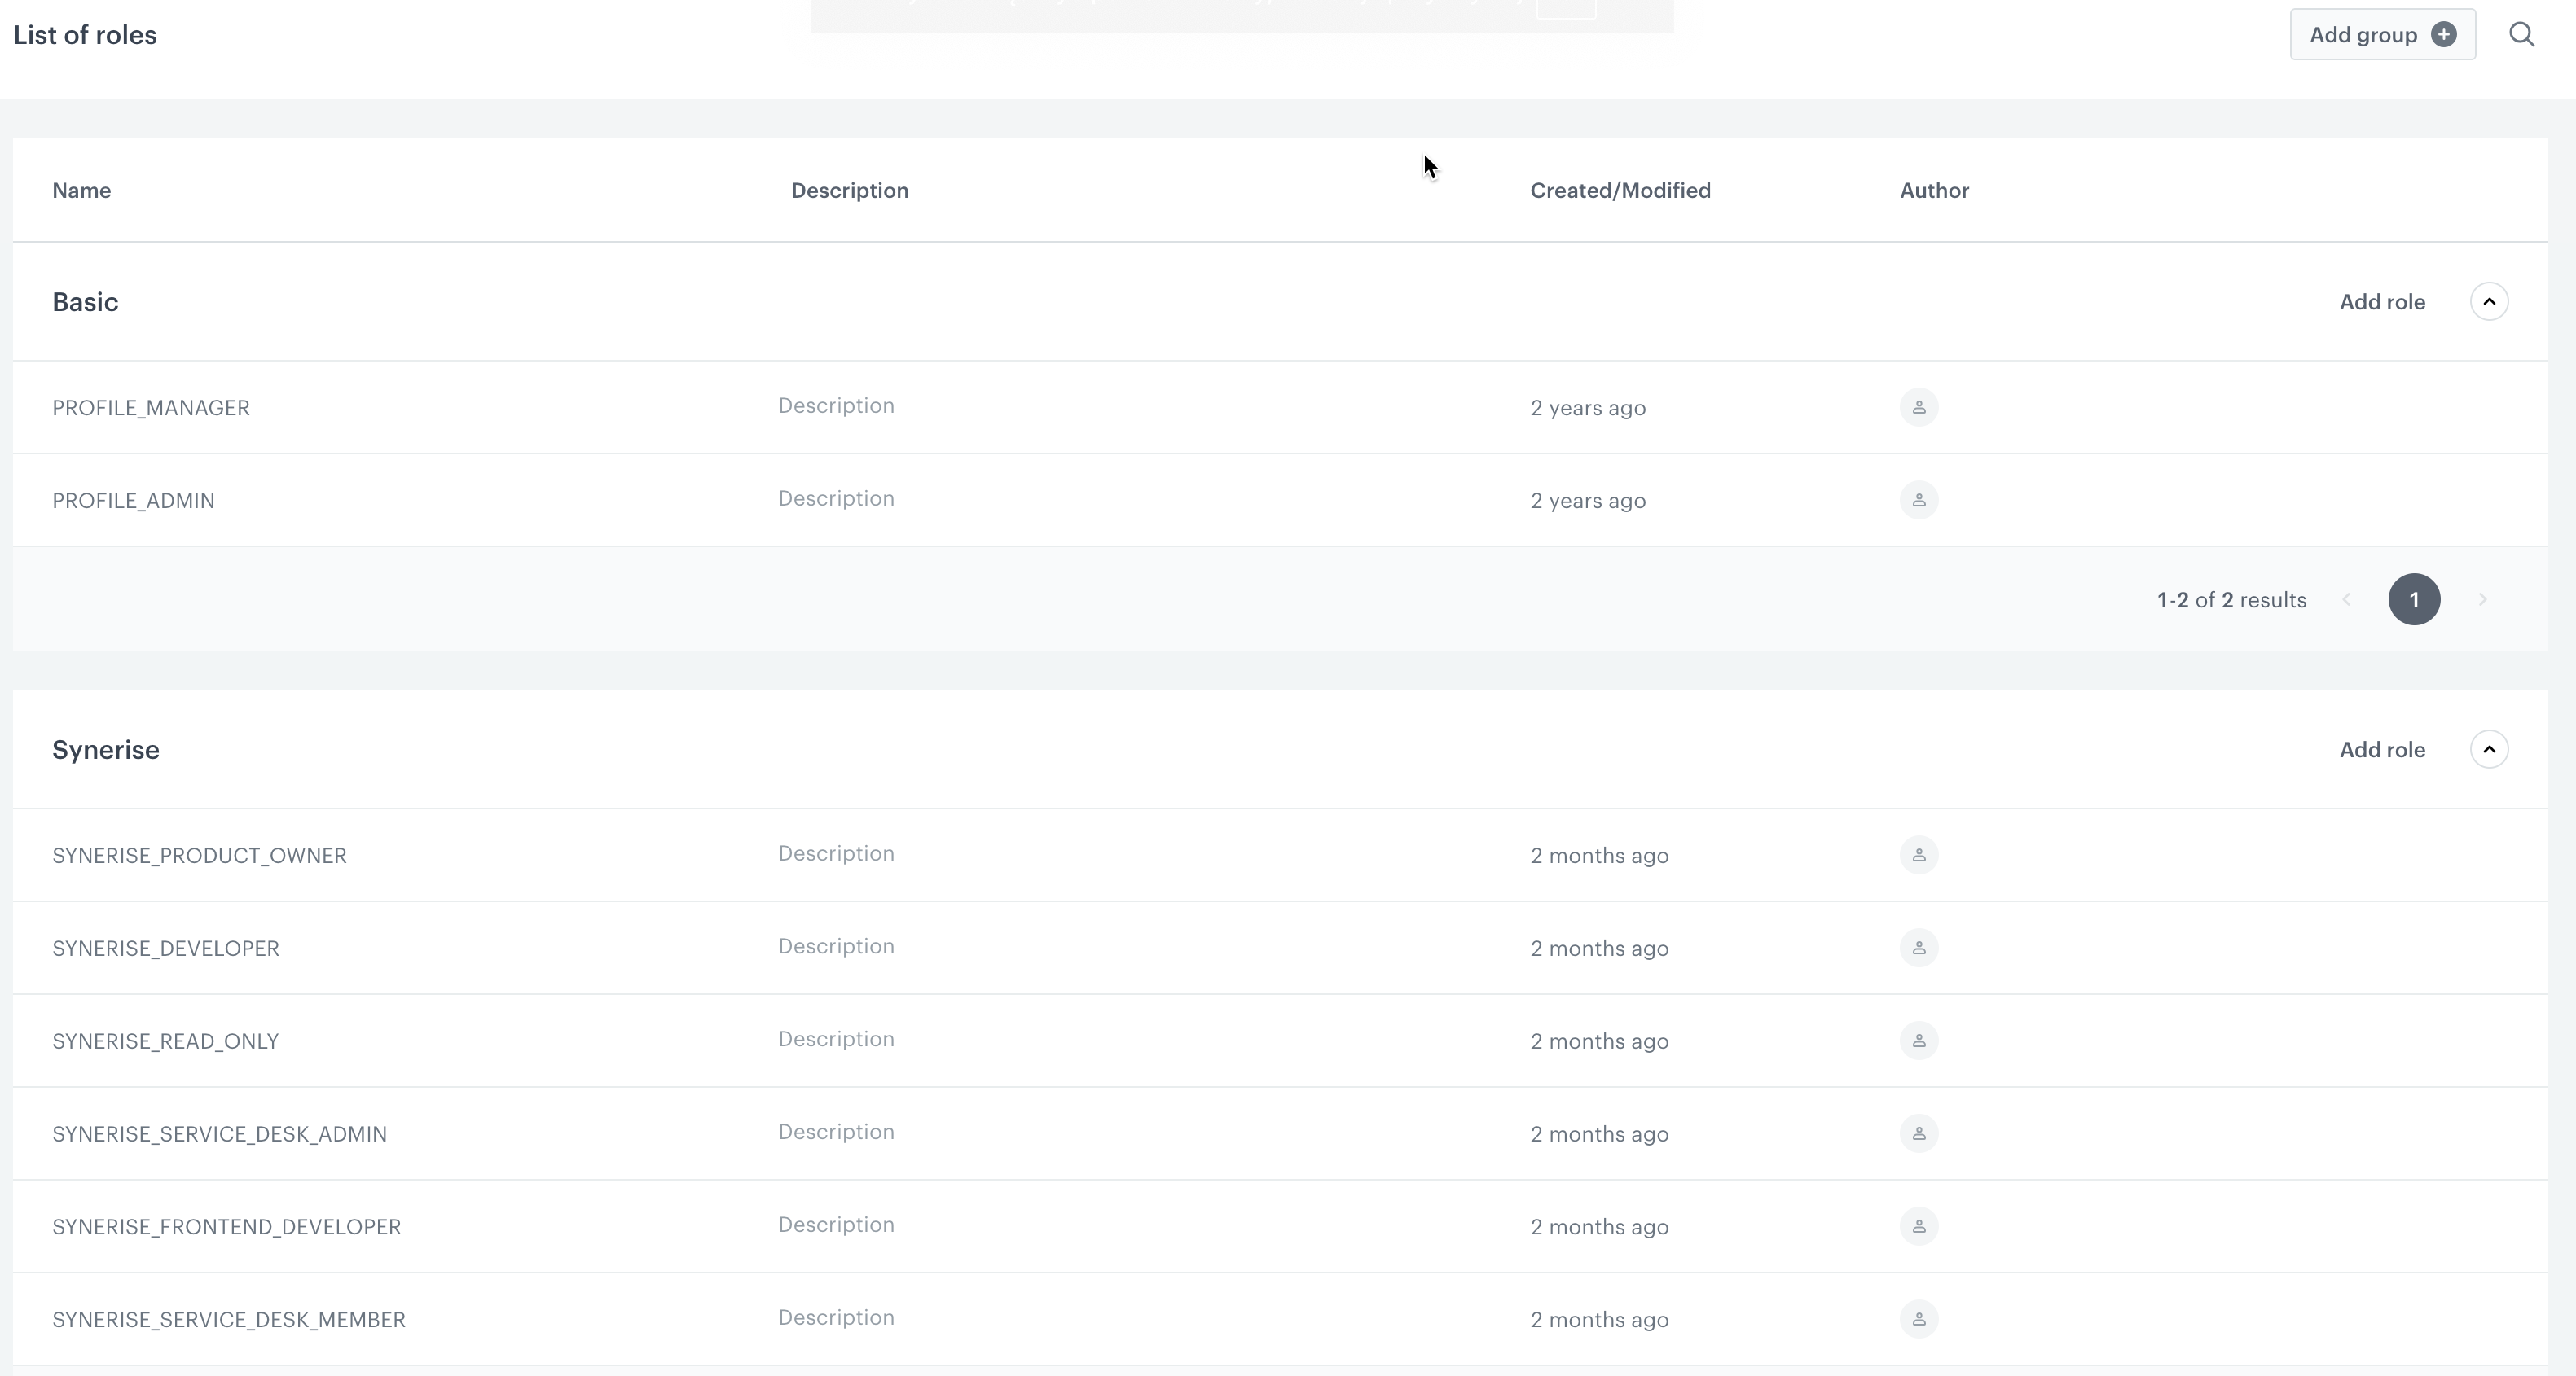2576x1376 pixels.
Task: Select page 1 in the pagination control
Action: coord(2414,598)
